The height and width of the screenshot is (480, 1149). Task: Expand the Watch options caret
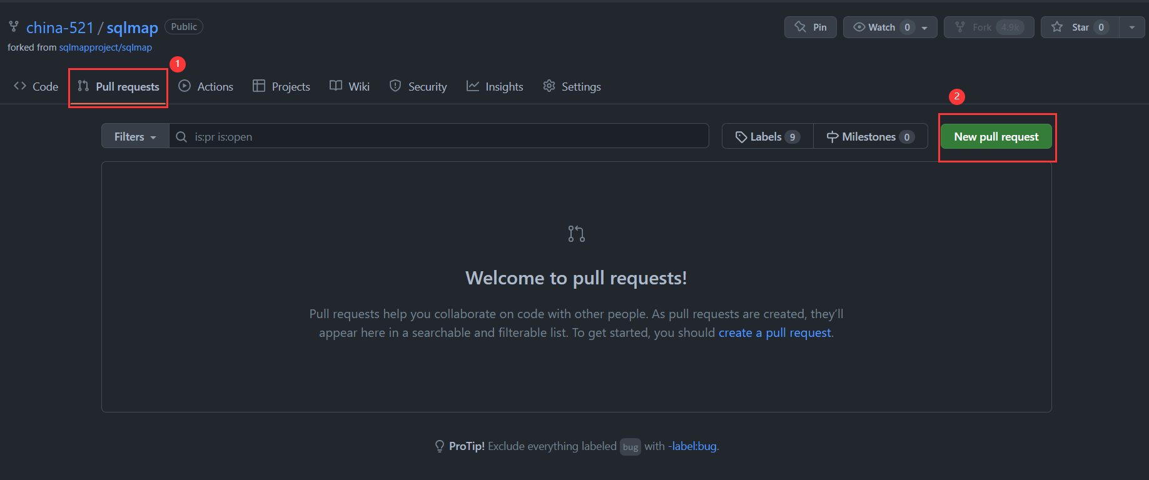(924, 27)
